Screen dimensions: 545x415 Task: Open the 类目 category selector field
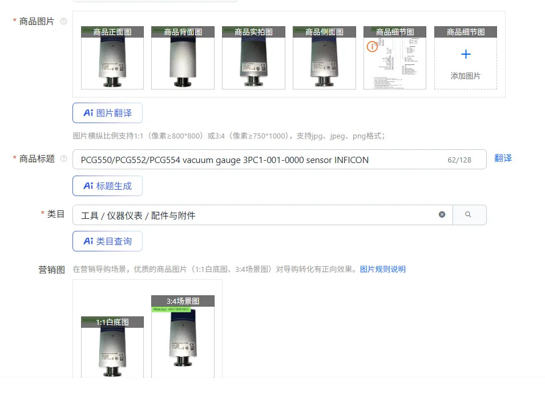(x=263, y=215)
